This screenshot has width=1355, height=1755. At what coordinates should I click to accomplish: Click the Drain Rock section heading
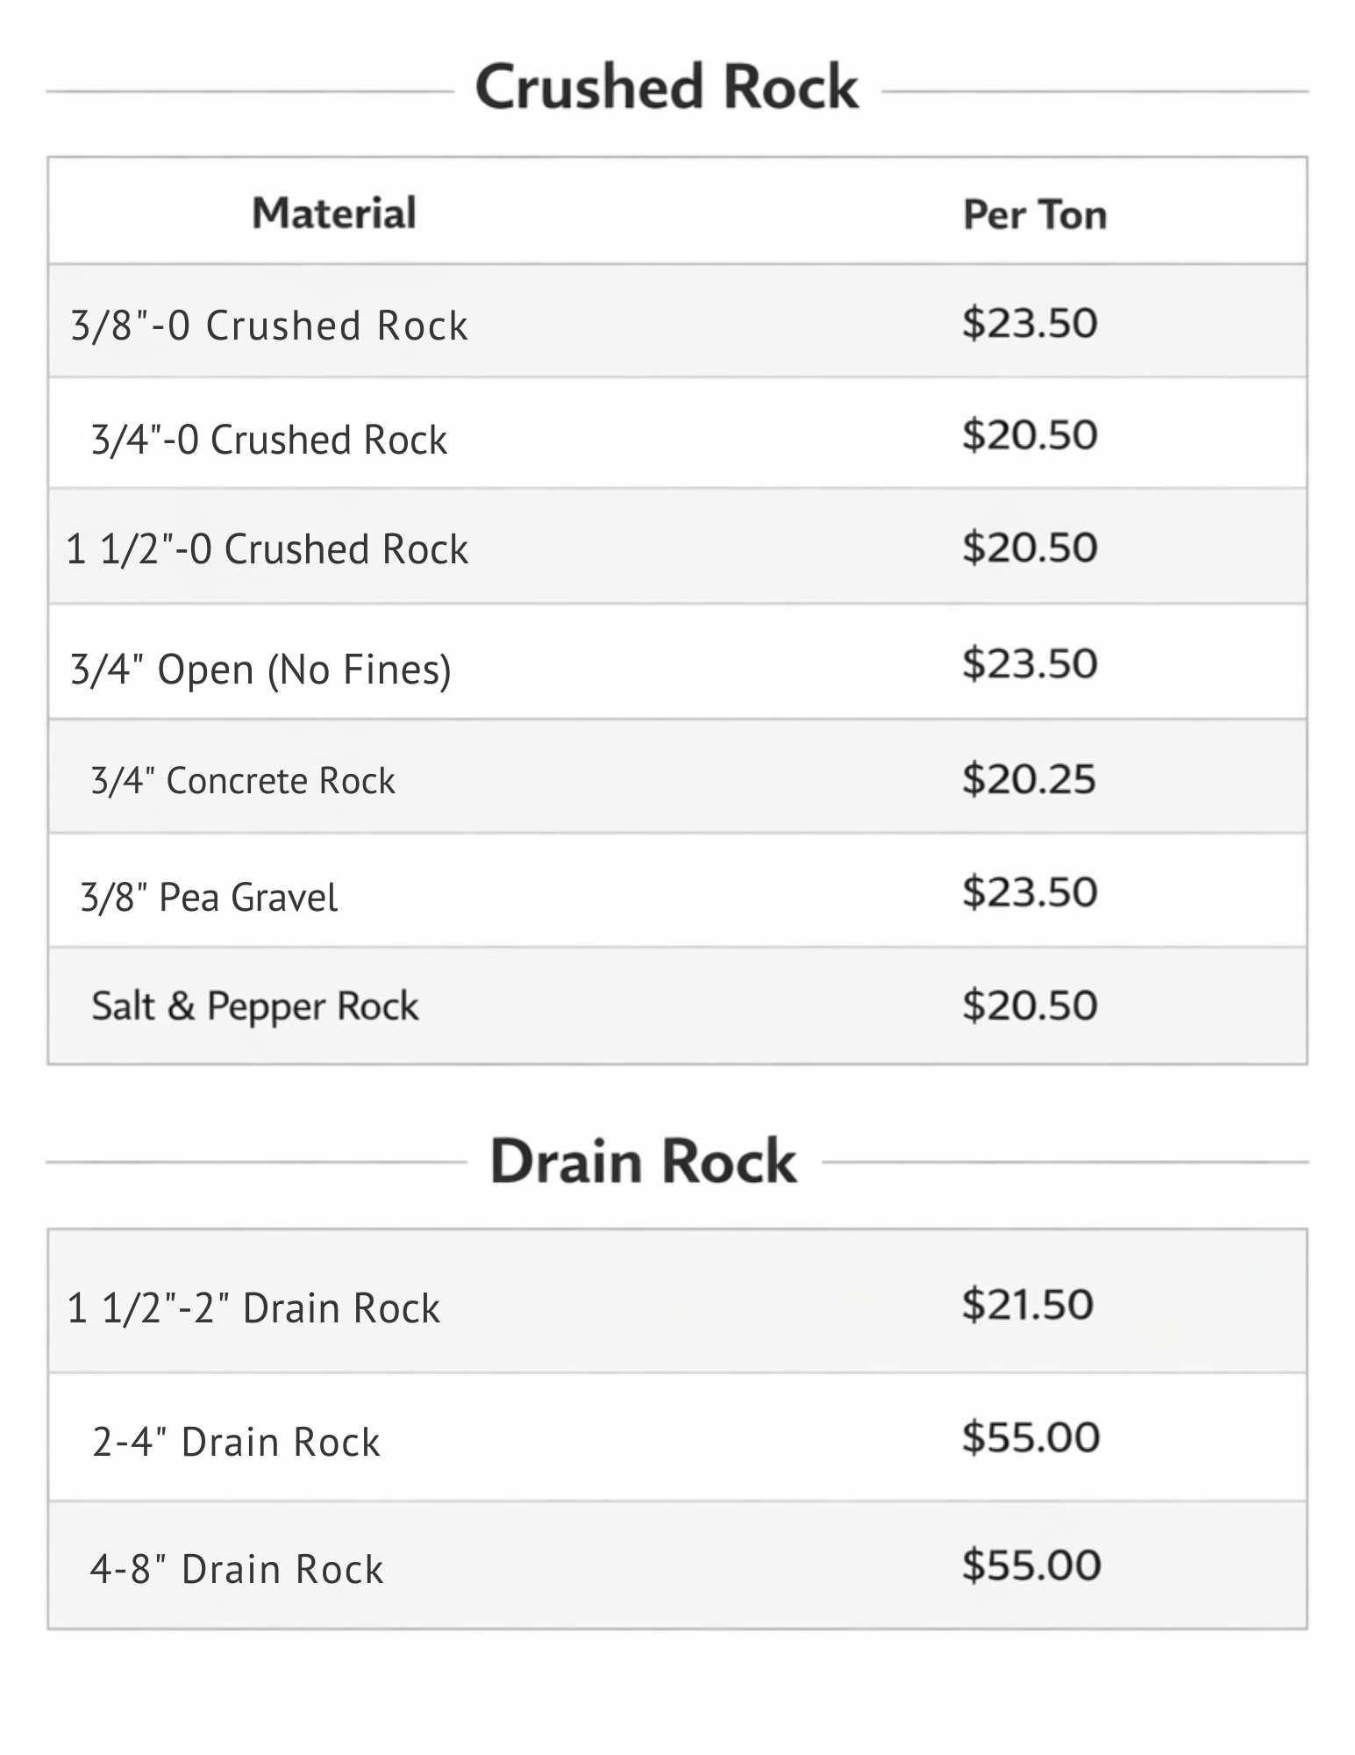pyautogui.click(x=644, y=1161)
